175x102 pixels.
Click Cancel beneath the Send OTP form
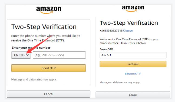pos(48,94)
